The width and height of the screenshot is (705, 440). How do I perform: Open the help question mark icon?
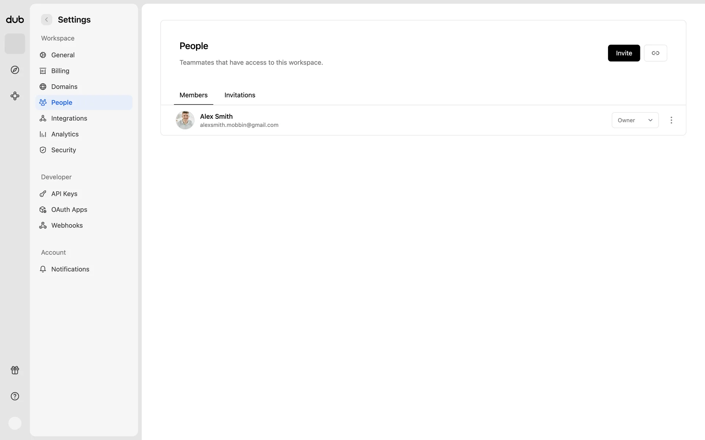click(15, 396)
